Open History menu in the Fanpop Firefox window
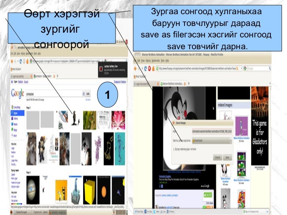Screen dimensions: 287x215 148,61
